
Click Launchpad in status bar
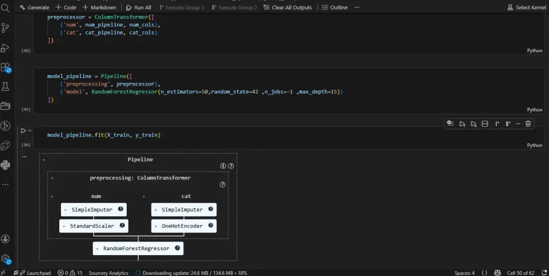click(x=35, y=273)
